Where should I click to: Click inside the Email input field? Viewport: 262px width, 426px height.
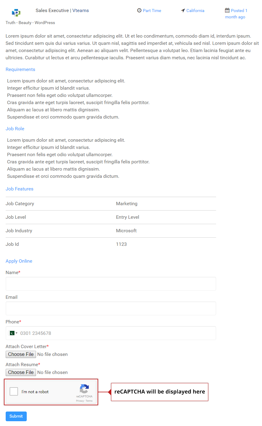coord(111,308)
